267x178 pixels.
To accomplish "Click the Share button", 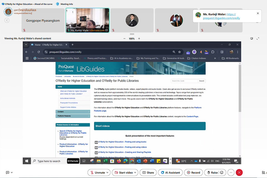I will [x=148, y=172].
